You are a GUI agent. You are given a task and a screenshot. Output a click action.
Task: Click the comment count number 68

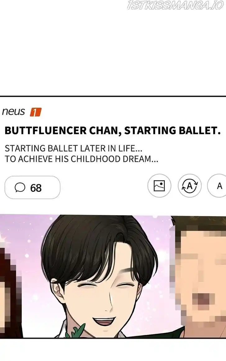pos(36,188)
